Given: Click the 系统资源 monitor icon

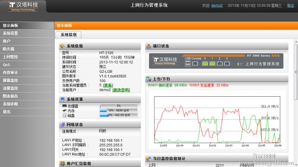Looking at the screenshot, I should [63, 99].
